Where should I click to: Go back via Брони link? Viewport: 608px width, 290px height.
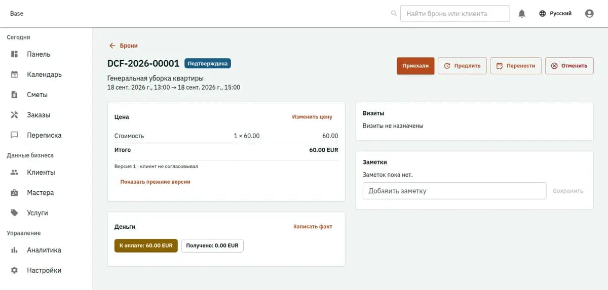click(x=124, y=46)
